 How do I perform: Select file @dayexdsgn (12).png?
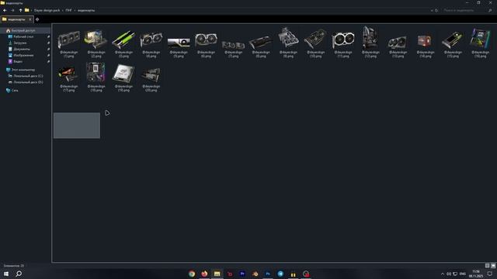click(x=370, y=43)
